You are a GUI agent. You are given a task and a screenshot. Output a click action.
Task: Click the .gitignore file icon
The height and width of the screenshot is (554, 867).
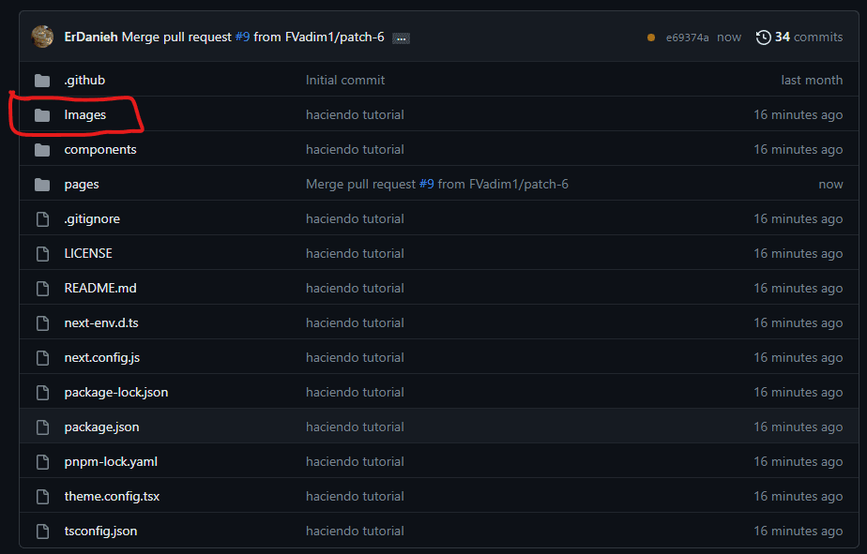[x=42, y=219]
